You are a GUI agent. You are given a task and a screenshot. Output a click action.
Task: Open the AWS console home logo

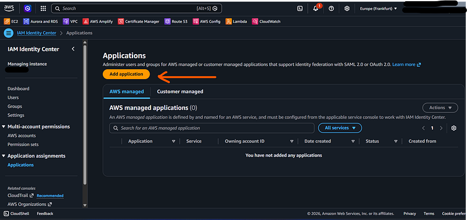9,8
